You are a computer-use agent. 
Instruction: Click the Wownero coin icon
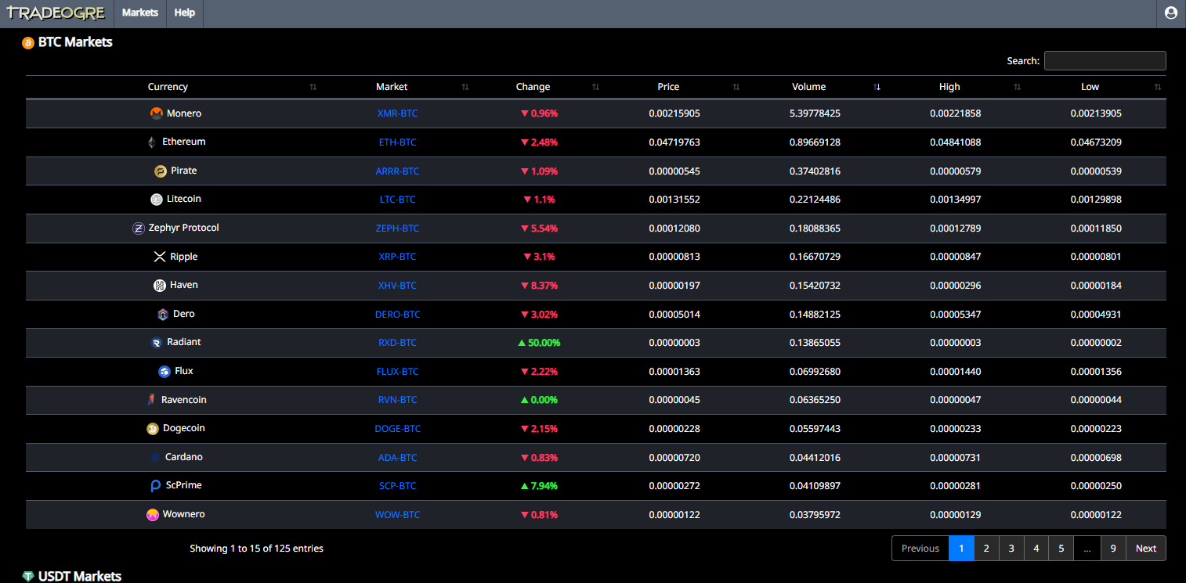pyautogui.click(x=153, y=515)
